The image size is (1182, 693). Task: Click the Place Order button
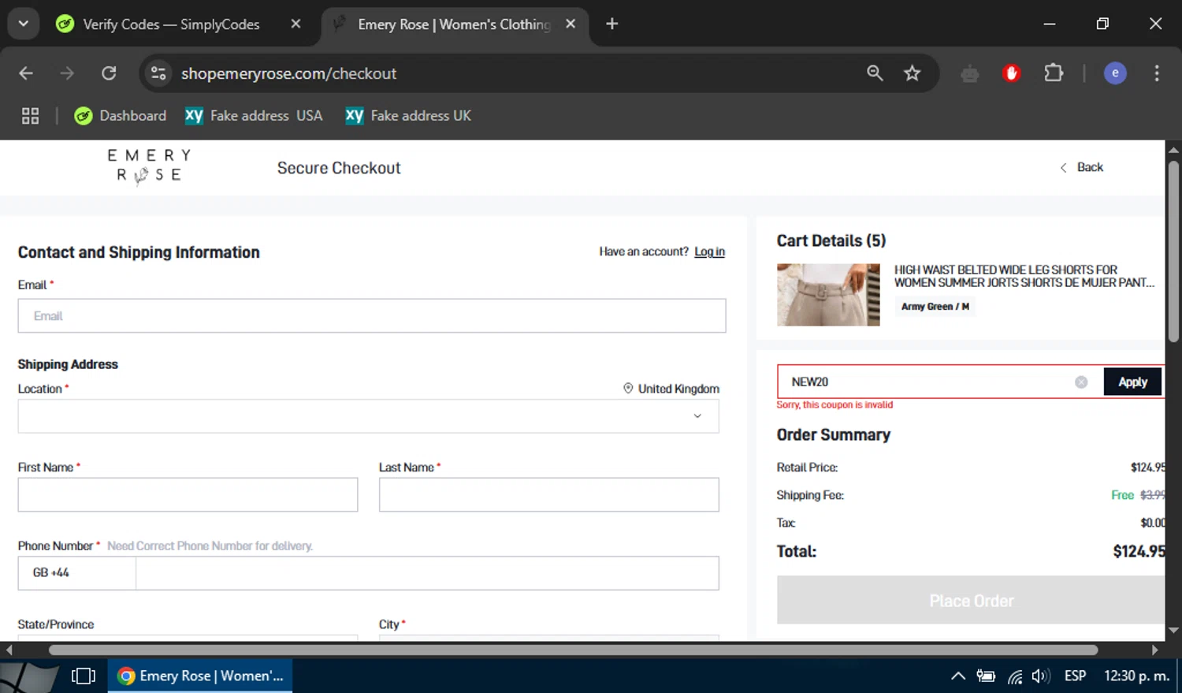click(x=971, y=600)
